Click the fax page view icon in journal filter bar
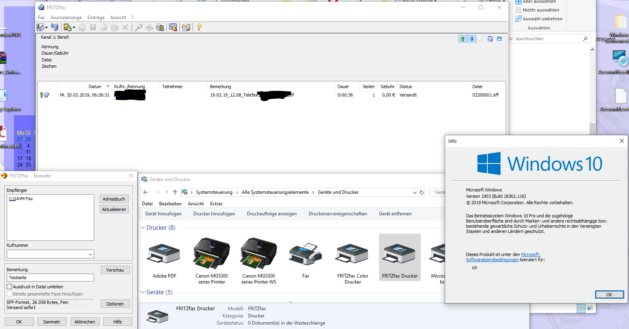Image resolution: width=629 pixels, height=329 pixels. tap(490, 39)
